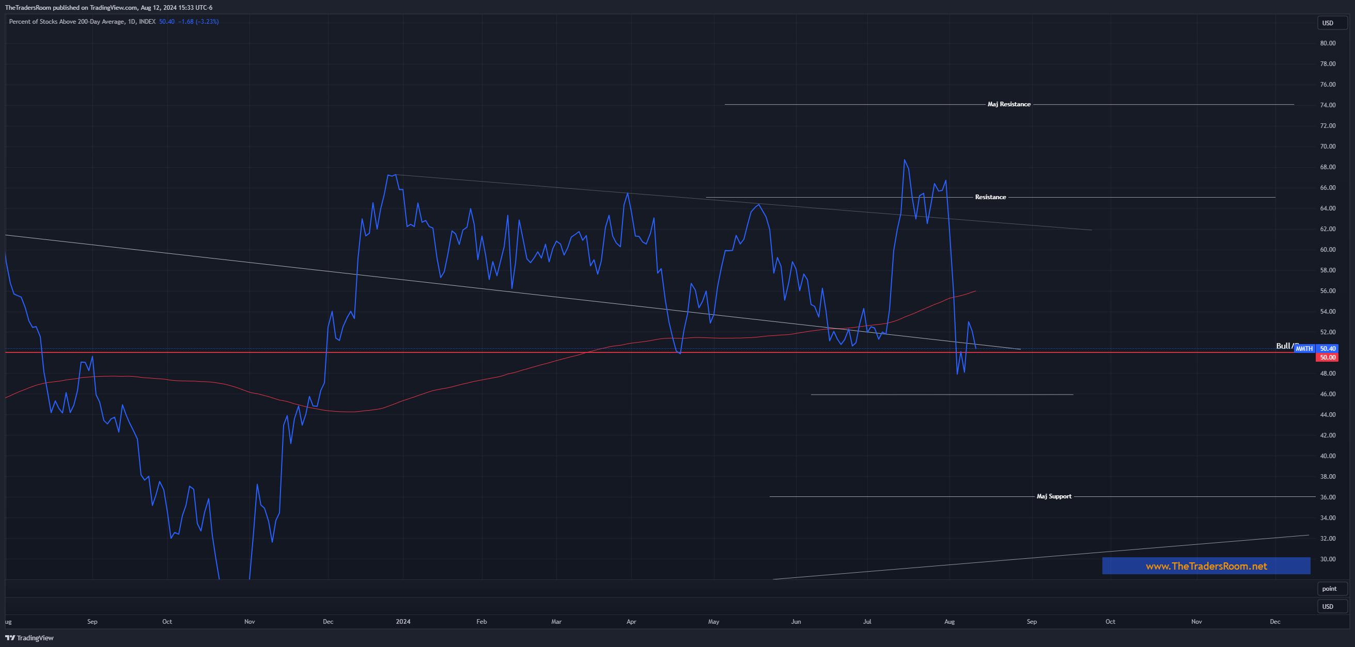Click the red 50.00 price label
Screen dimensions: 1355x647
tap(1328, 358)
